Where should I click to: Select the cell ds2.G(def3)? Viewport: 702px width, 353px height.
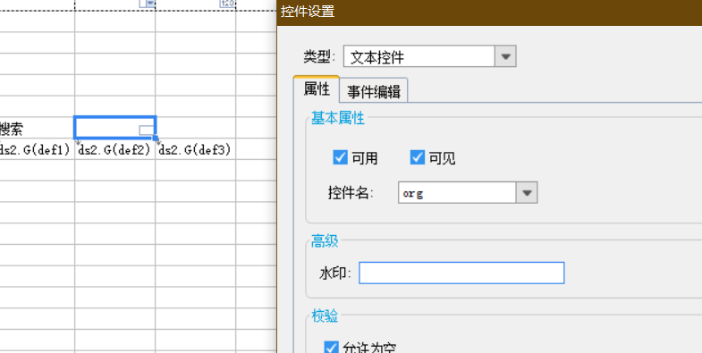tap(195, 149)
